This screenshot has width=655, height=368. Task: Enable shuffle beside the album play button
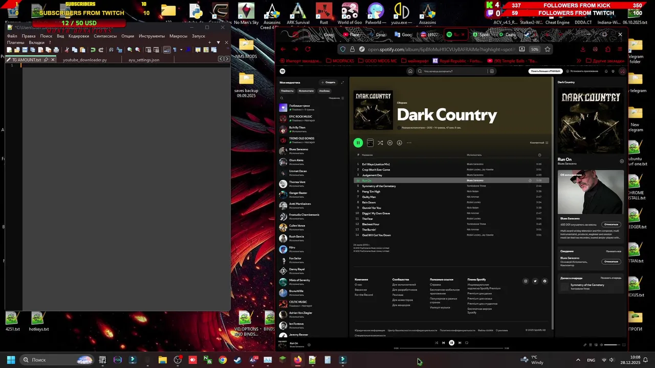click(x=380, y=143)
